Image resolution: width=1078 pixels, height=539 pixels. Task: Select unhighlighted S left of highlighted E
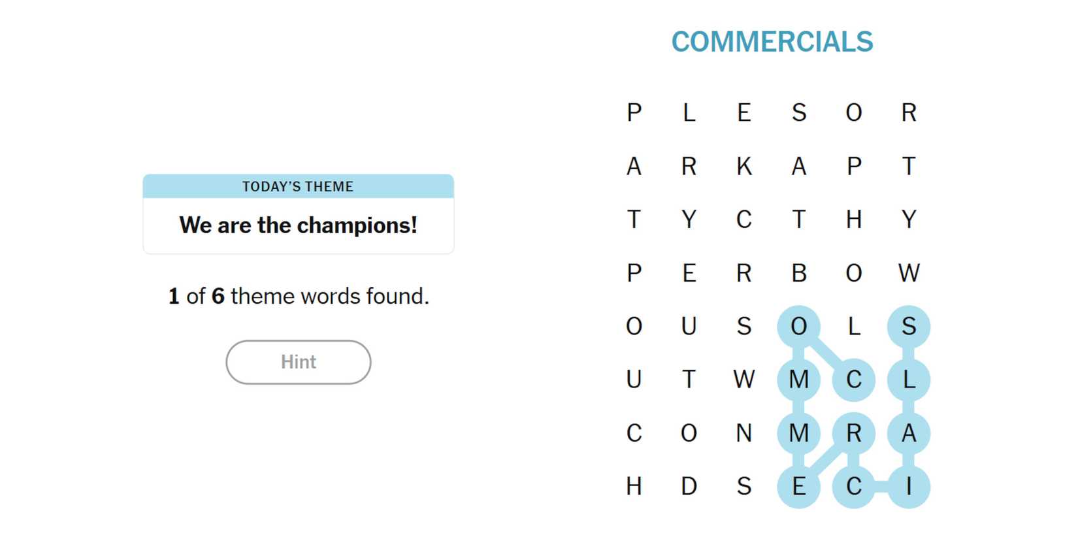click(x=743, y=487)
